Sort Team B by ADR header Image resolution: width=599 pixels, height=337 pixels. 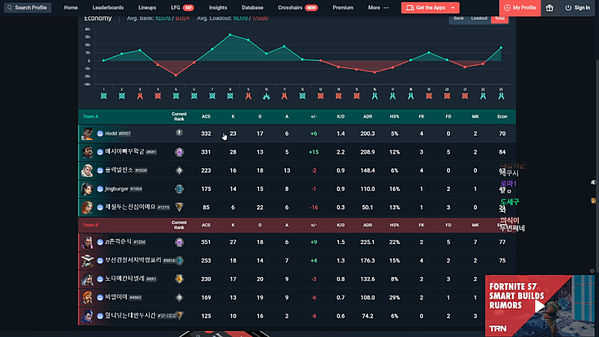point(368,225)
